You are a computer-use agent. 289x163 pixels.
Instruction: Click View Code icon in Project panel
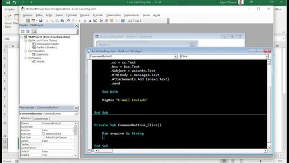tap(23, 31)
